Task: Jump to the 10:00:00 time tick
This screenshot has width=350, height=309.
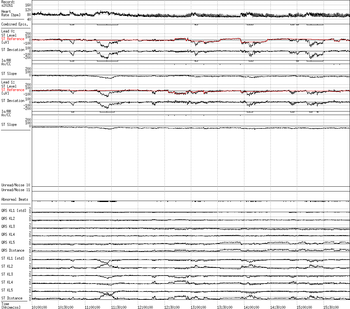Action: pyautogui.click(x=39, y=307)
